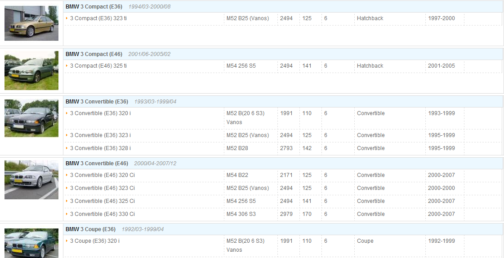Click the orange arrow beside 325 ti
Image resolution: width=504 pixels, height=258 pixels.
67,66
